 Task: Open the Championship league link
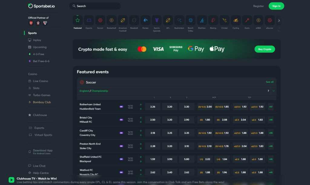100,91
